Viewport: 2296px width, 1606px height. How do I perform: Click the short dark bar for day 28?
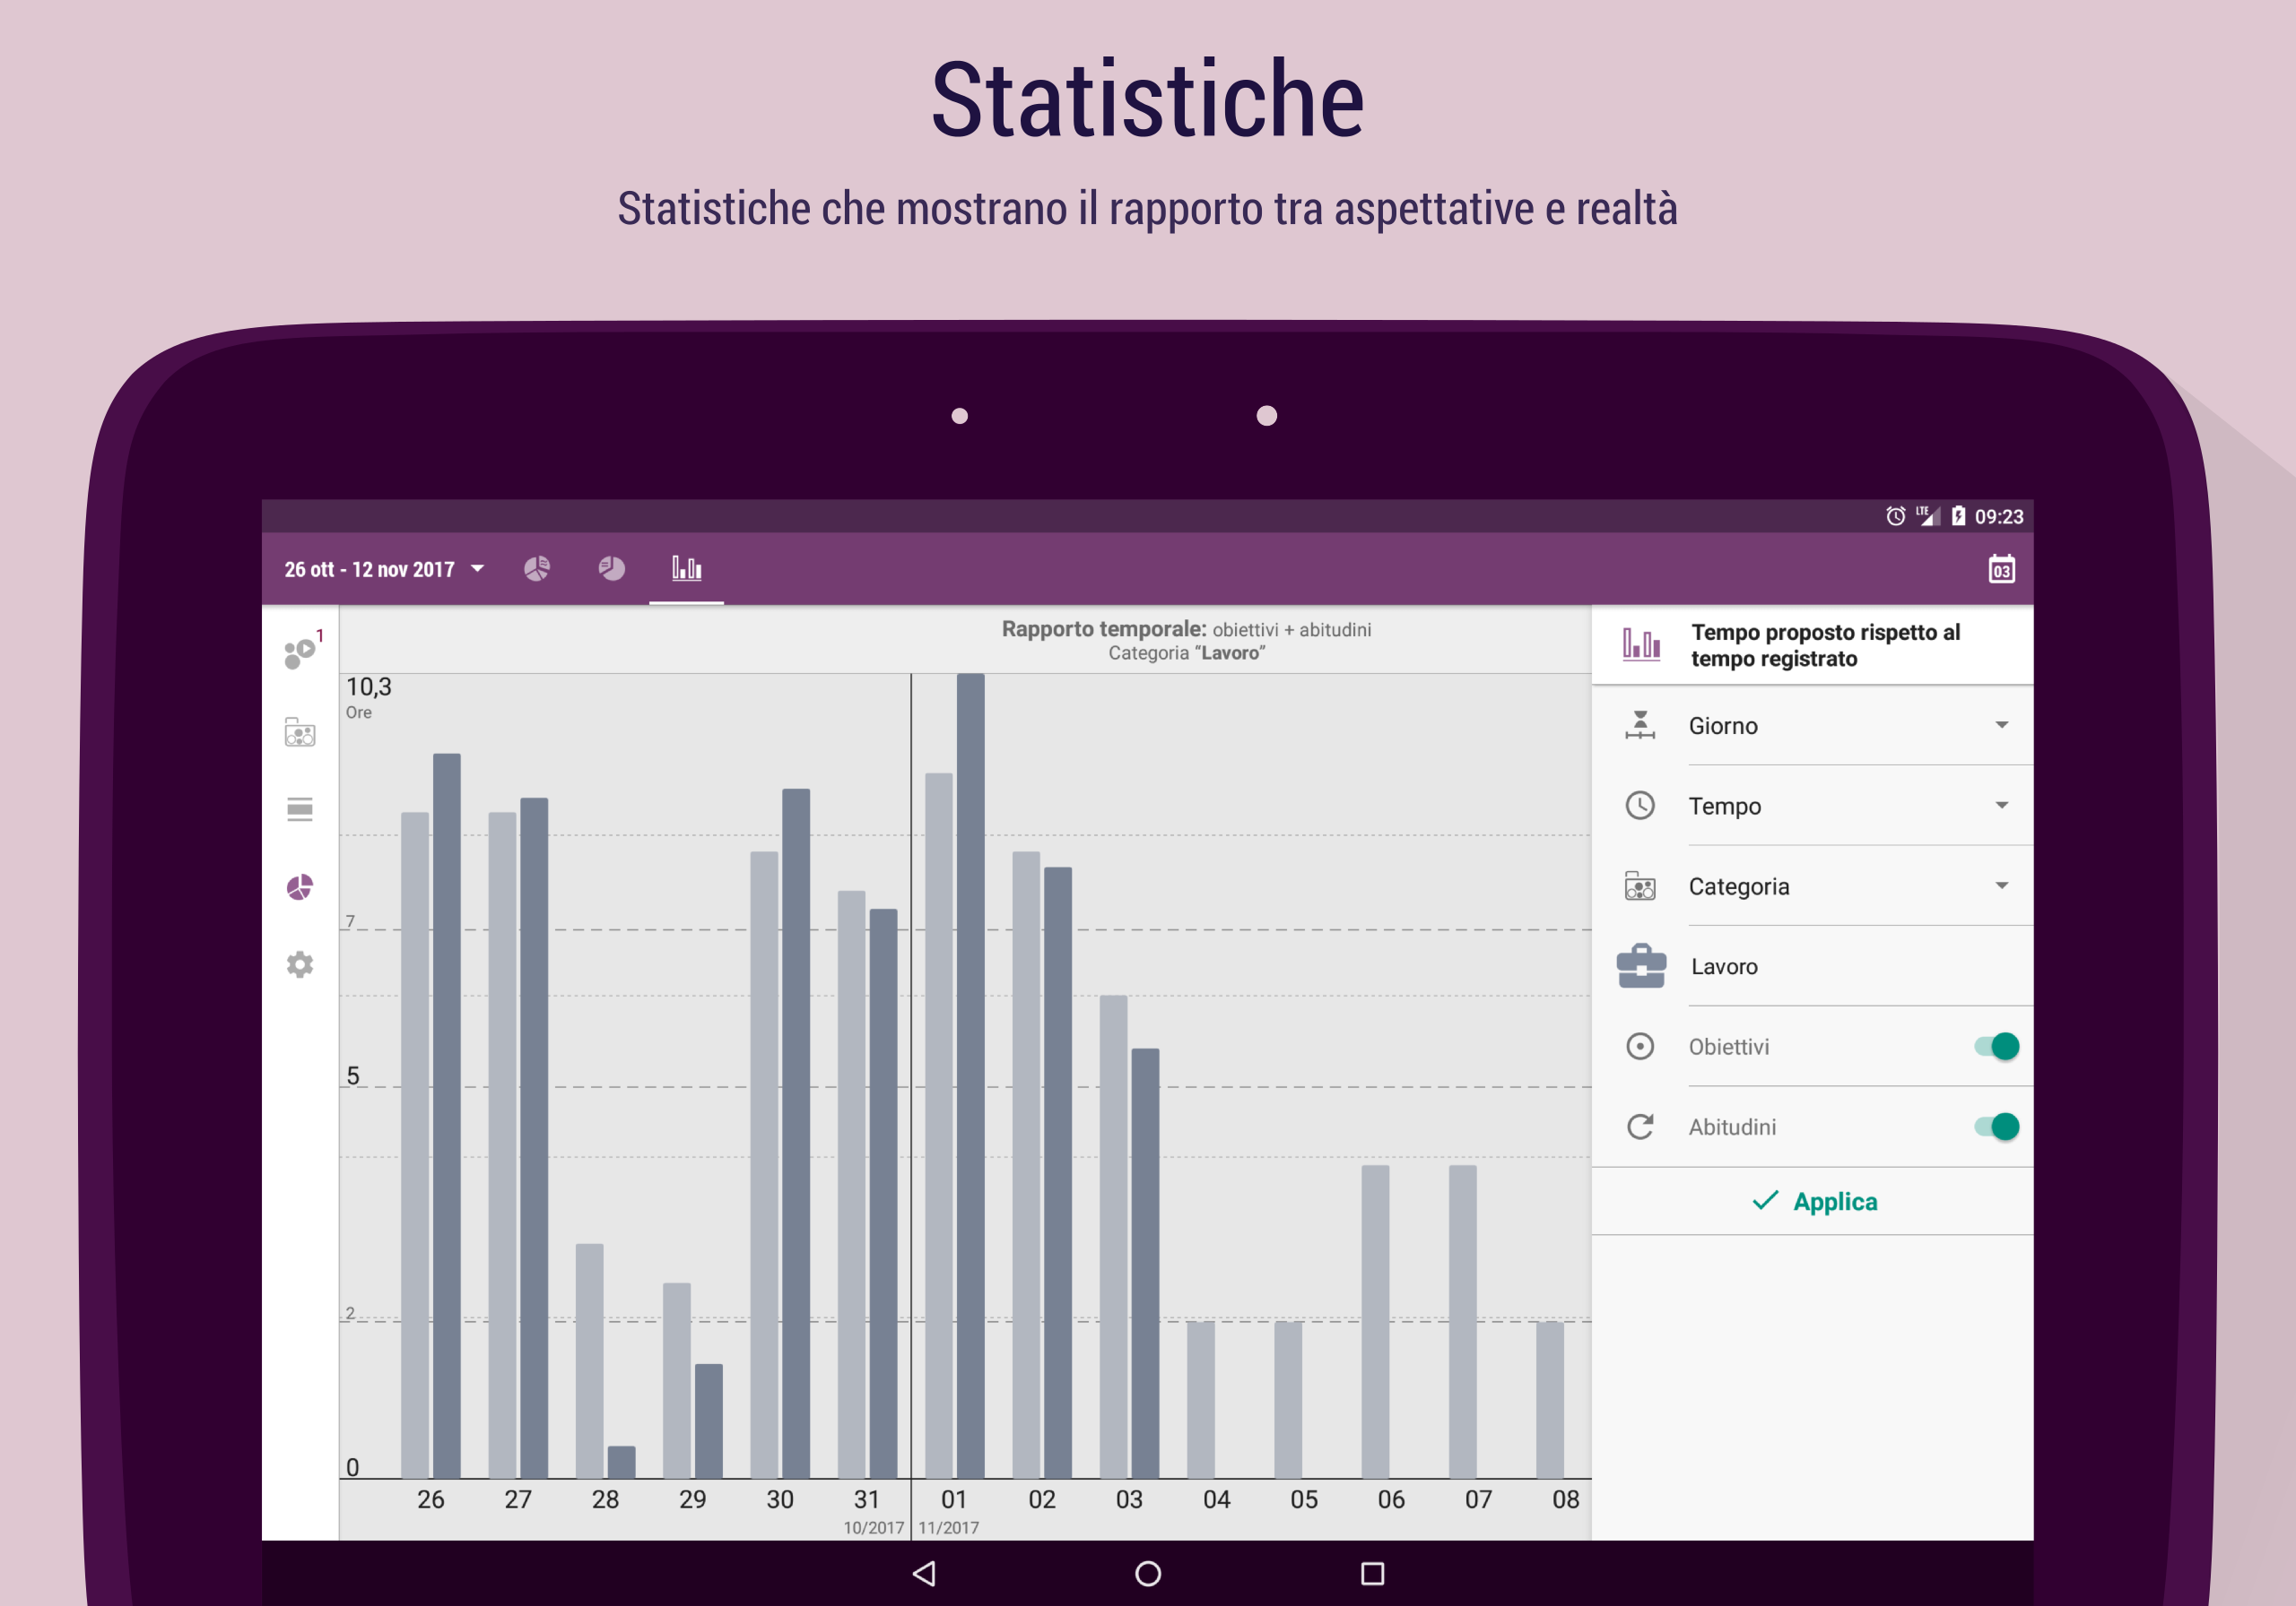coord(621,1462)
